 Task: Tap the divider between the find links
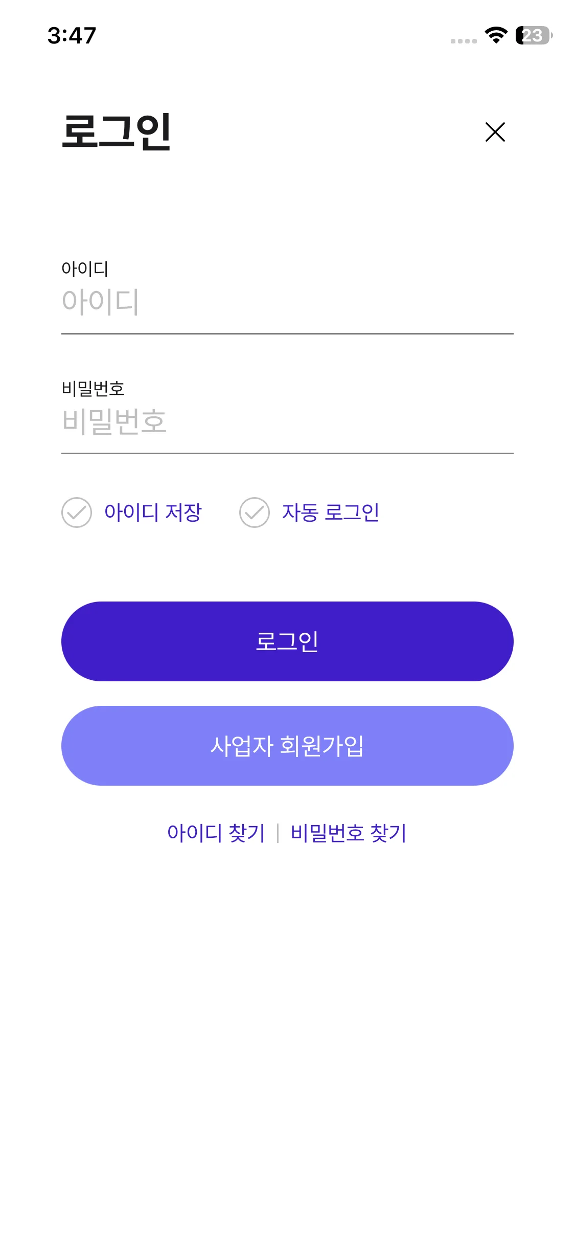[x=278, y=833]
